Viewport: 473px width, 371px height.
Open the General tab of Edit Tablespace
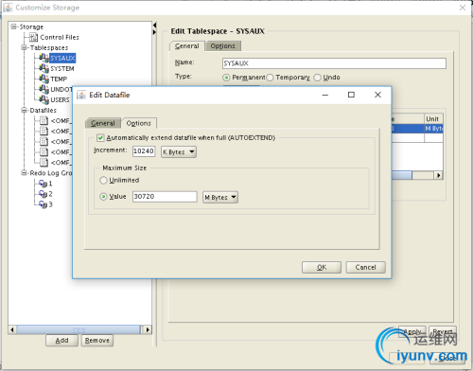[187, 46]
